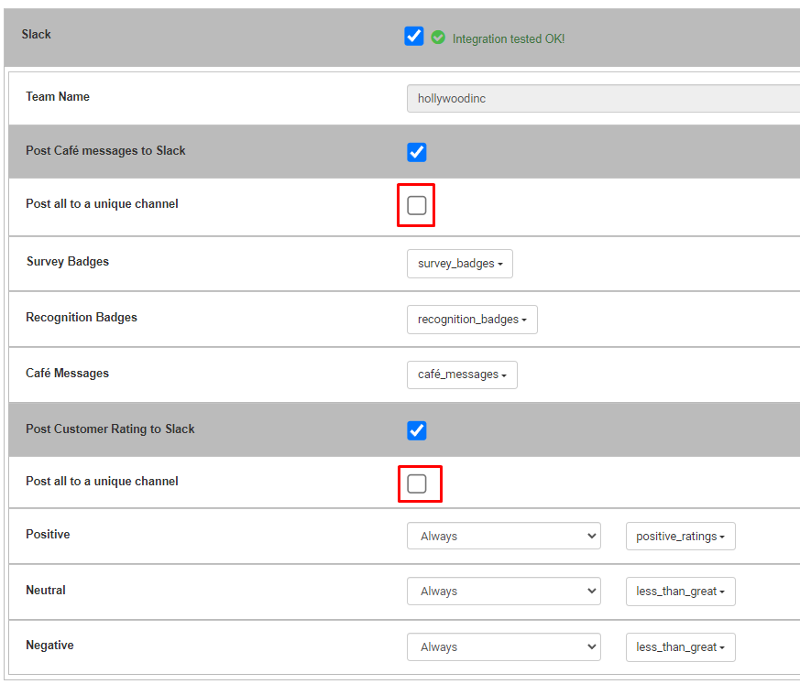Toggle Post Customer Rating to Slack checkbox

coord(416,430)
